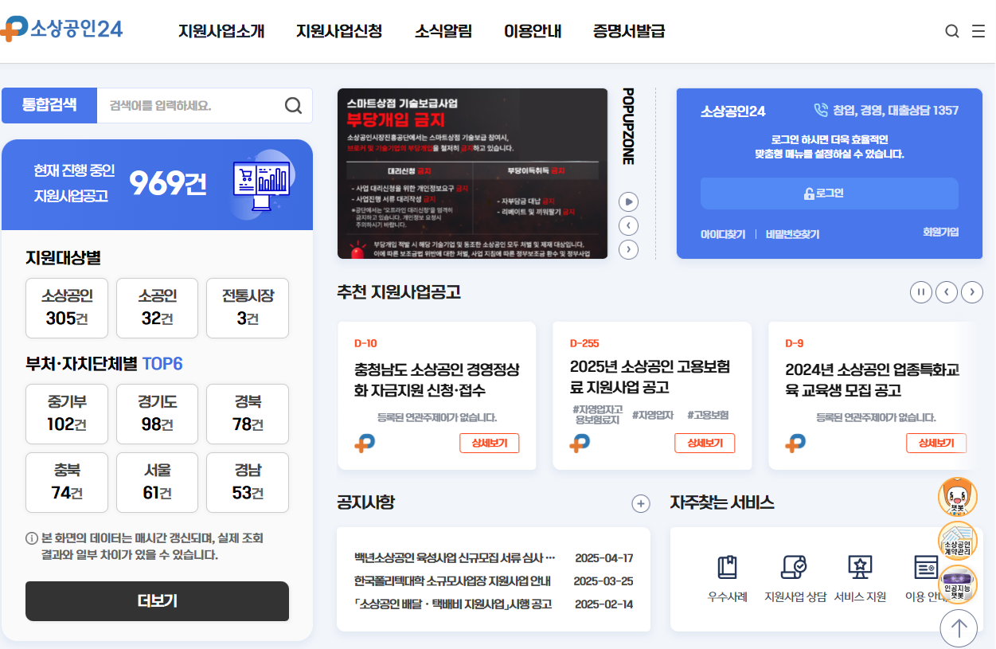Open the 2024년 소상공인 업종특화교육 title
This screenshot has width=996, height=649.
pos(873,381)
